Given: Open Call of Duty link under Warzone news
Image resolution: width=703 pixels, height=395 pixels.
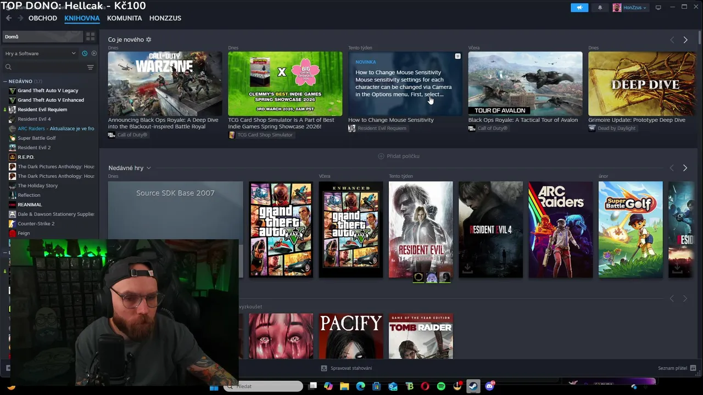Looking at the screenshot, I should (x=128, y=135).
